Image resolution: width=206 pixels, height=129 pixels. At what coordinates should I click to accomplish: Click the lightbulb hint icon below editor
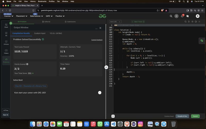[113, 116]
